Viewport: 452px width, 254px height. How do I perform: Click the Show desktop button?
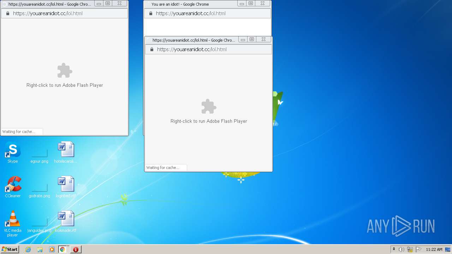click(x=448, y=249)
